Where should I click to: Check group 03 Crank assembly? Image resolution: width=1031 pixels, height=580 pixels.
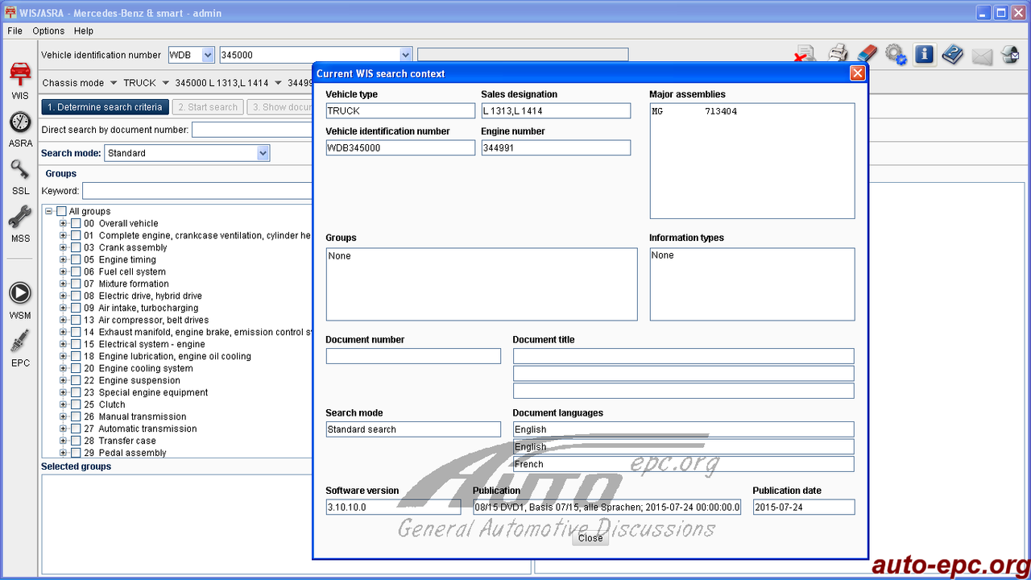pos(76,247)
